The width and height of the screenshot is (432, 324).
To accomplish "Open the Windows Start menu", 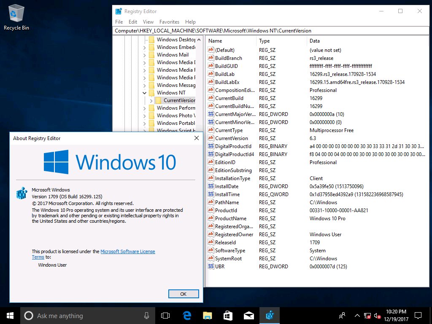I will pos(10,316).
